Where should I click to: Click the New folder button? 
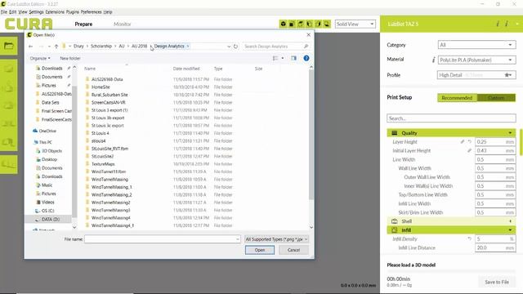pos(70,58)
